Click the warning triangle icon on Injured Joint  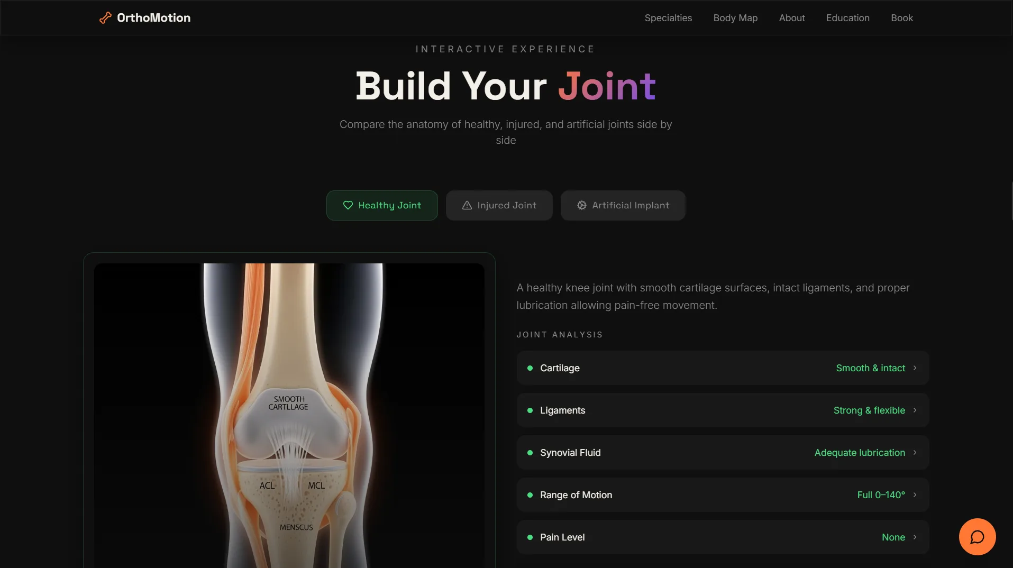pyautogui.click(x=467, y=205)
